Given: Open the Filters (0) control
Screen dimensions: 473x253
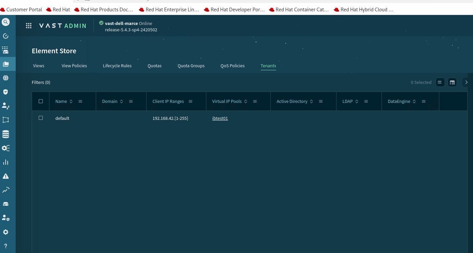Looking at the screenshot, I should [x=41, y=82].
